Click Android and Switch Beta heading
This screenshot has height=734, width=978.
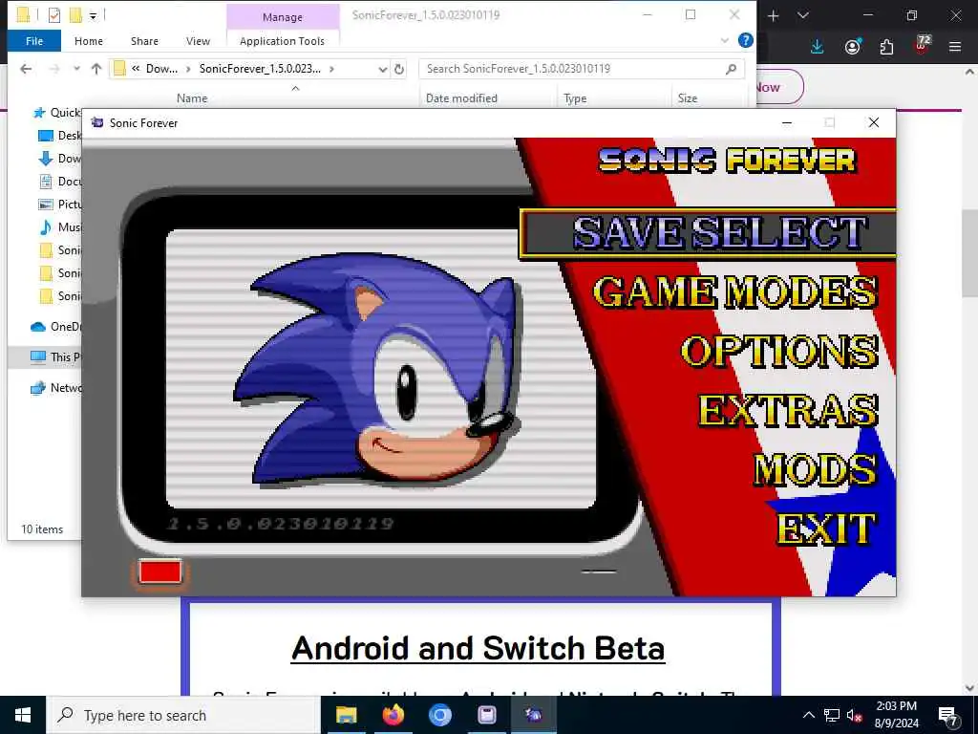(x=478, y=648)
